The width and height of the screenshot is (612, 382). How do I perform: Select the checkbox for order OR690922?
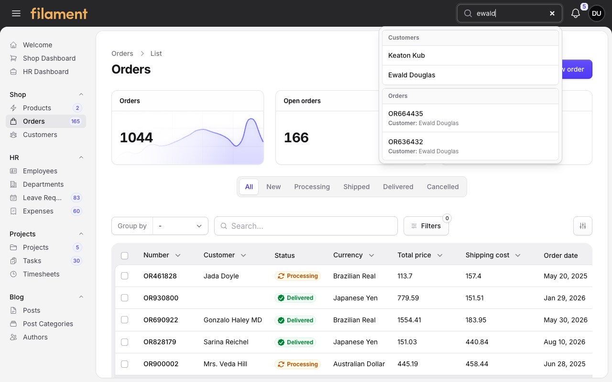click(125, 320)
